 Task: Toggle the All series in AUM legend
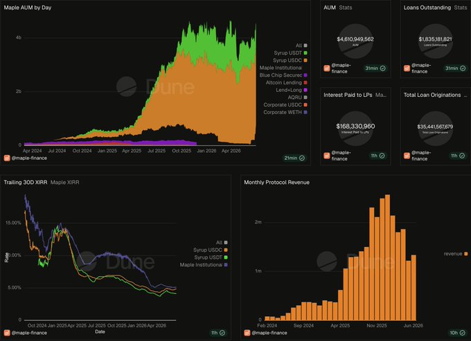pos(301,46)
